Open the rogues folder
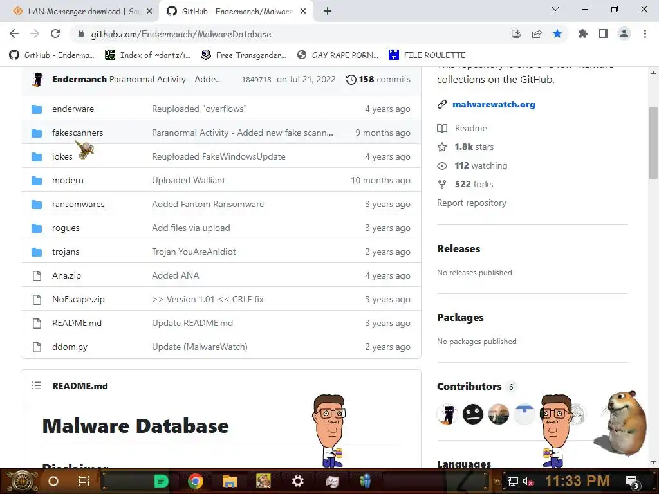The height and width of the screenshot is (494, 659). point(66,228)
